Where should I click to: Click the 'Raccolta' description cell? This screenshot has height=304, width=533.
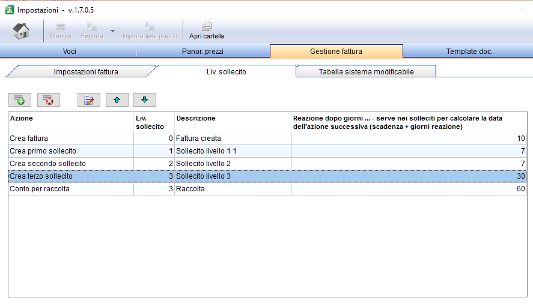tap(233, 189)
